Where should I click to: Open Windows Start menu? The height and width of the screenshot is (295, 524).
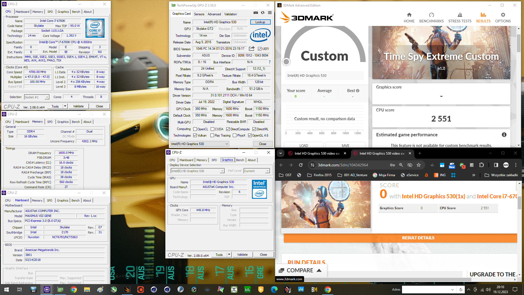point(7,290)
